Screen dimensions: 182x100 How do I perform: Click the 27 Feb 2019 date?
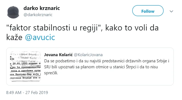pos(37,93)
